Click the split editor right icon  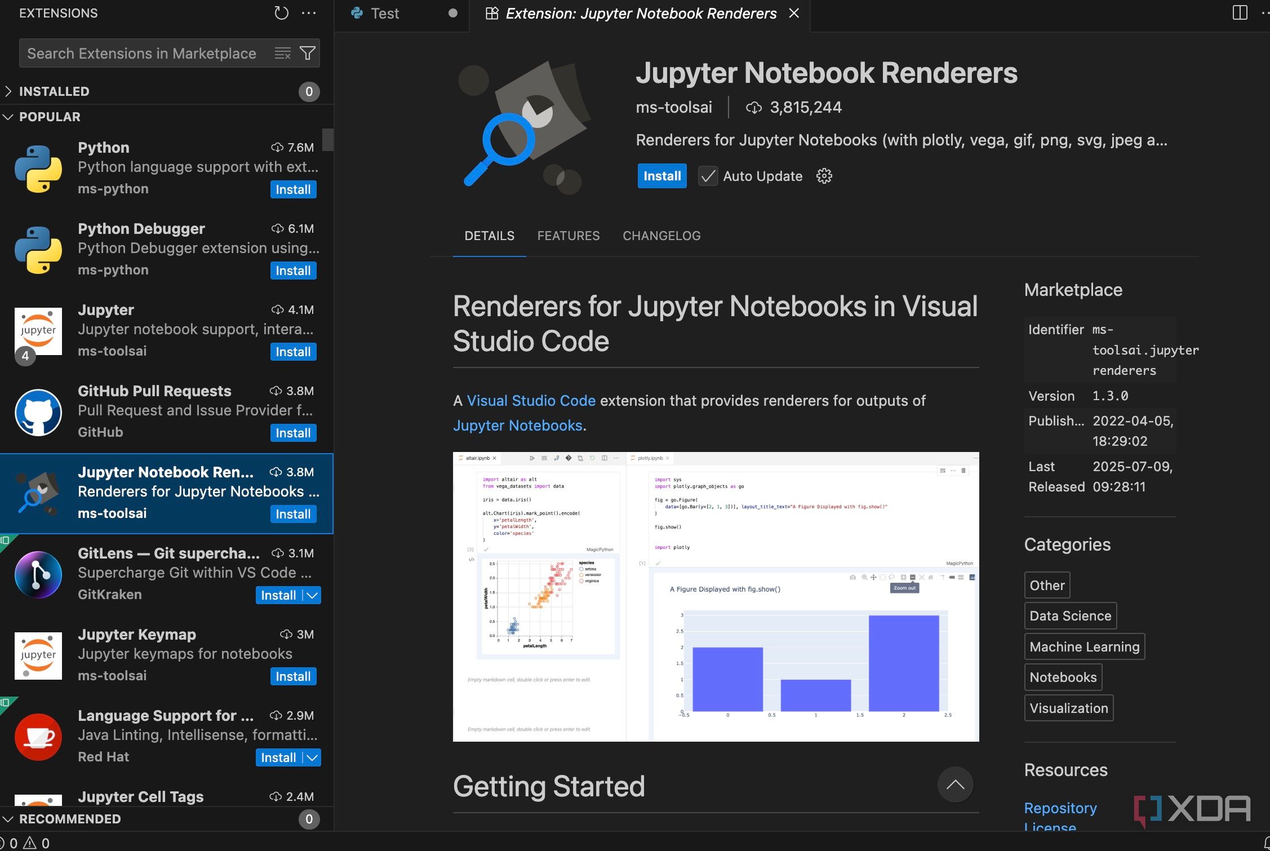tap(1240, 13)
